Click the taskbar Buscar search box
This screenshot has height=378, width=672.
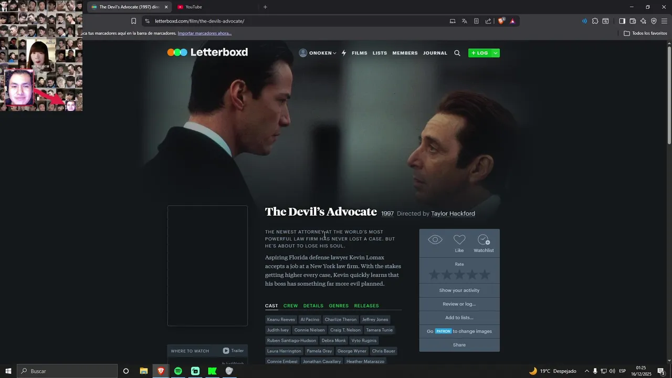67,371
